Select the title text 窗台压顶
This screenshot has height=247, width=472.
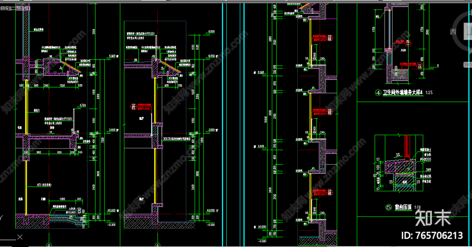403,207
